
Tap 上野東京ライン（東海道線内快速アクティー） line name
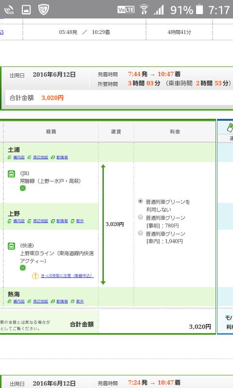57,257
